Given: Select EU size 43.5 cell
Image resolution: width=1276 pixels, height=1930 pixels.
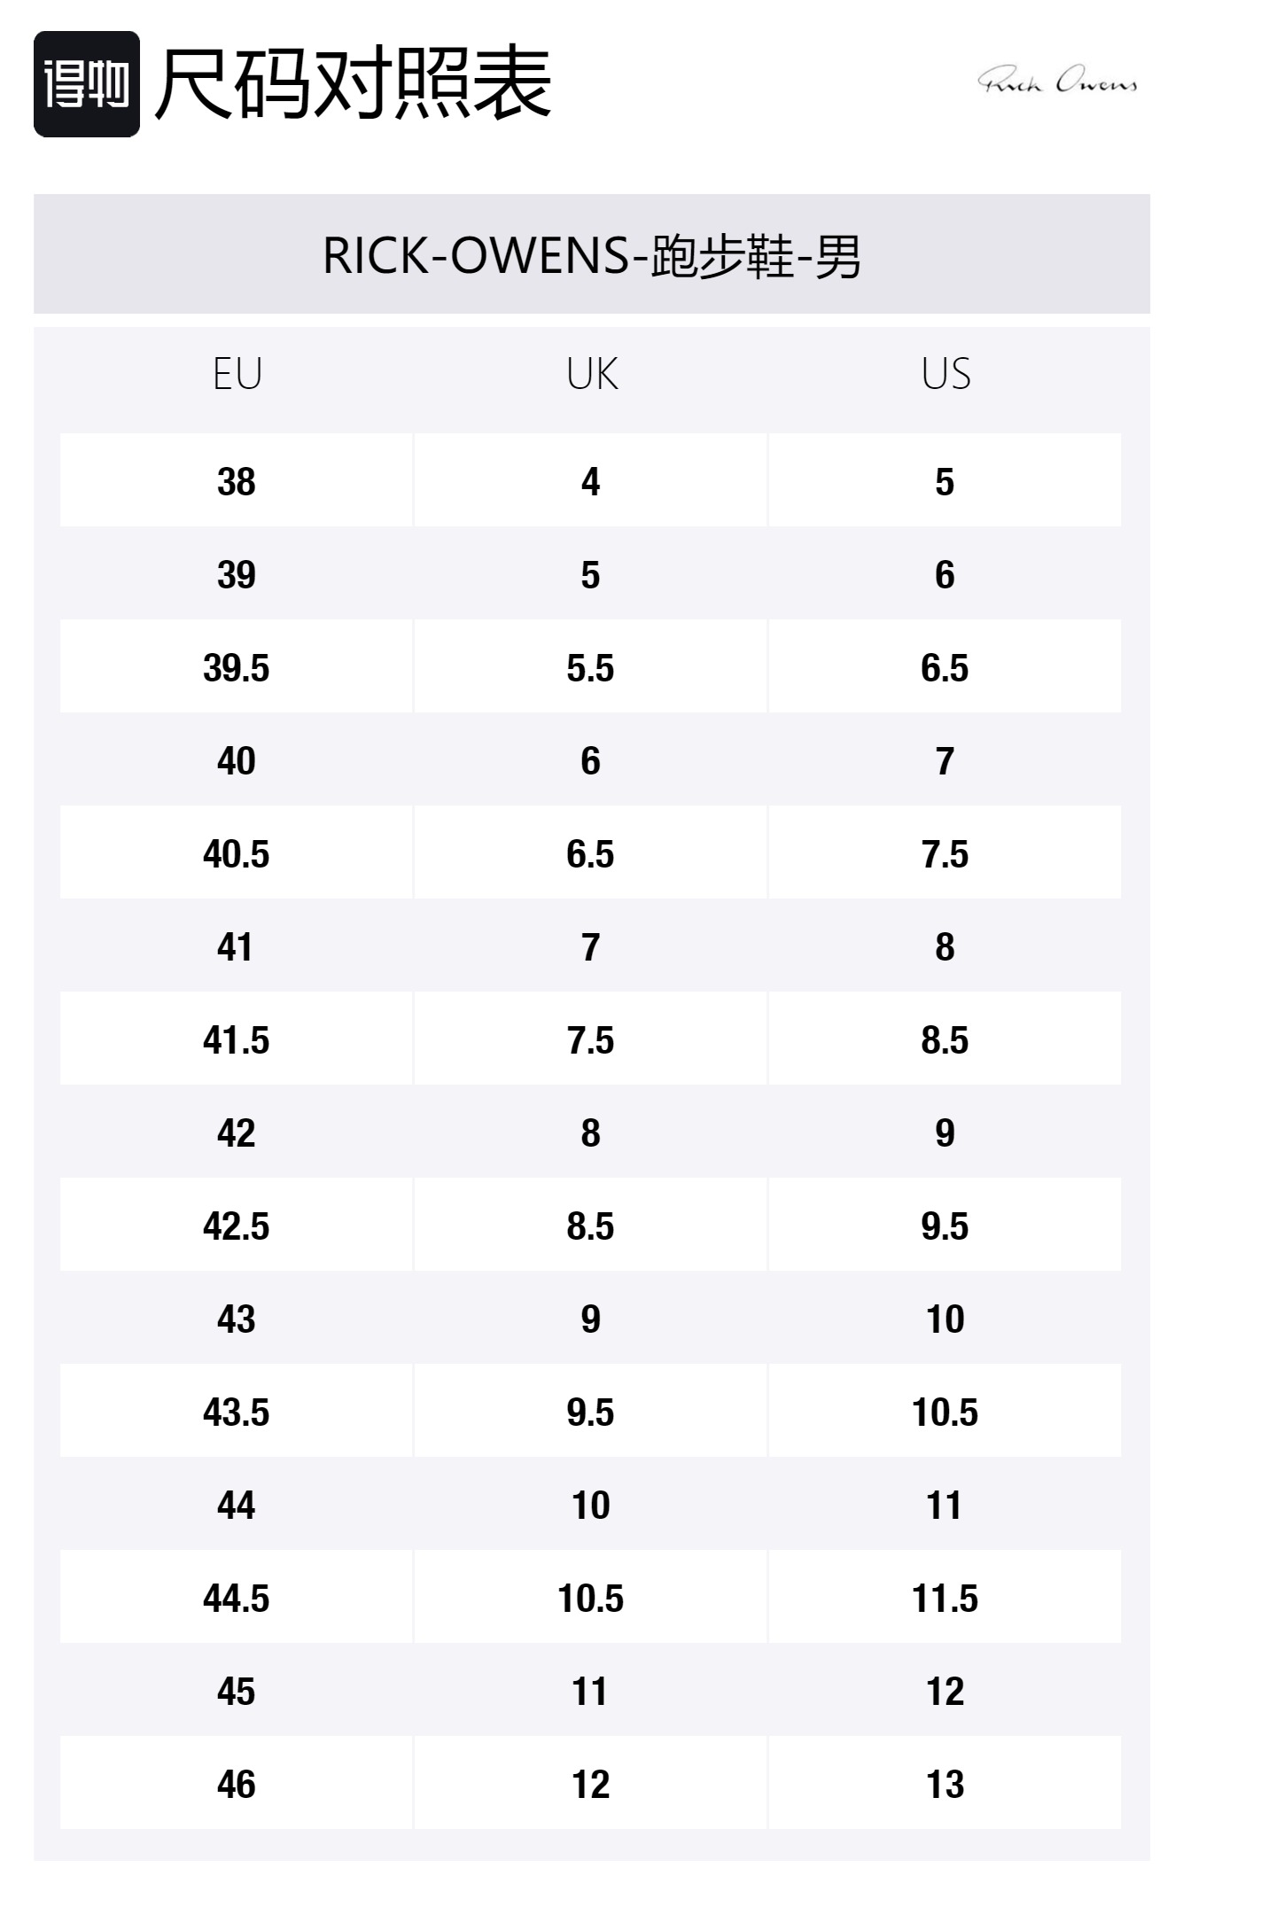Looking at the screenshot, I should point(237,1412).
